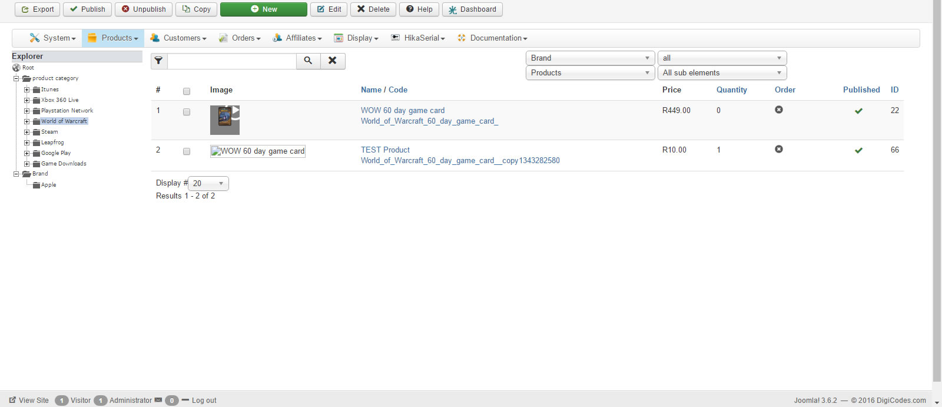Expand the Xbox 360 Live node
Viewport: 942px width, 407px height.
coord(26,100)
